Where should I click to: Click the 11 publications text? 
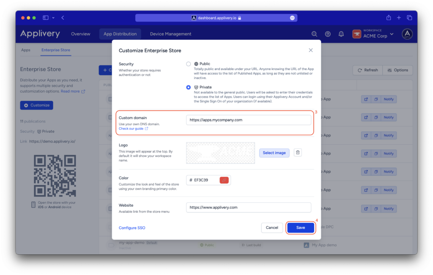pyautogui.click(x=33, y=121)
